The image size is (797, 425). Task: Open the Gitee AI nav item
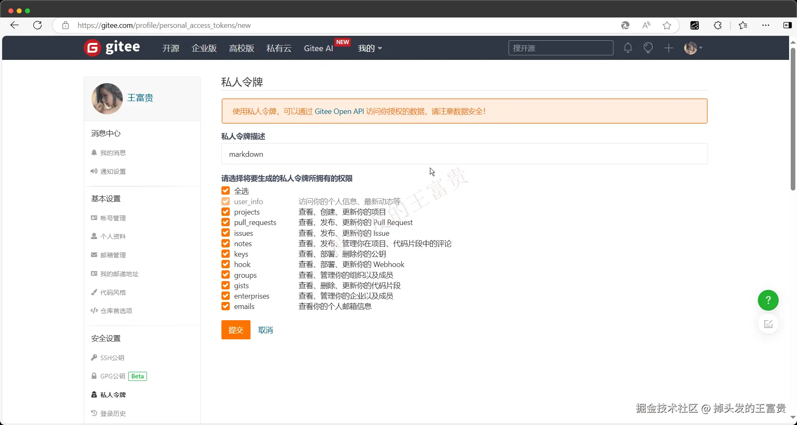point(318,48)
